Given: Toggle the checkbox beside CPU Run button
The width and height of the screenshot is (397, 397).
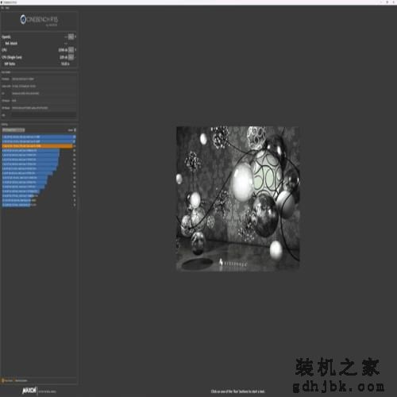Looking at the screenshot, I should (75, 50).
